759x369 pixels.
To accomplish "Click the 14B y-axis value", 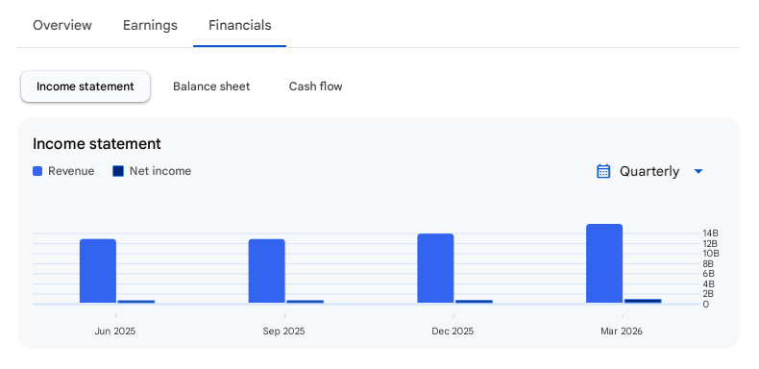I will [711, 234].
